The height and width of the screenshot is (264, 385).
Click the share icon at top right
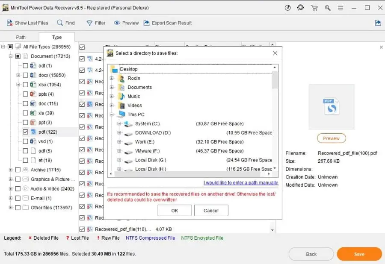(x=378, y=23)
